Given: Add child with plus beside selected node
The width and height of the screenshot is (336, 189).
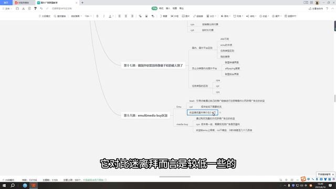Looking at the screenshot, I should pos(220,112).
